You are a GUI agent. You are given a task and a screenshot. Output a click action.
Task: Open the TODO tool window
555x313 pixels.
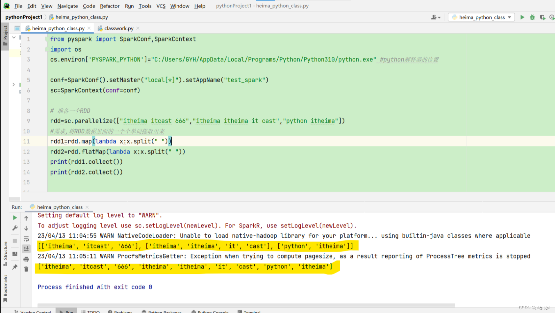tap(90, 311)
